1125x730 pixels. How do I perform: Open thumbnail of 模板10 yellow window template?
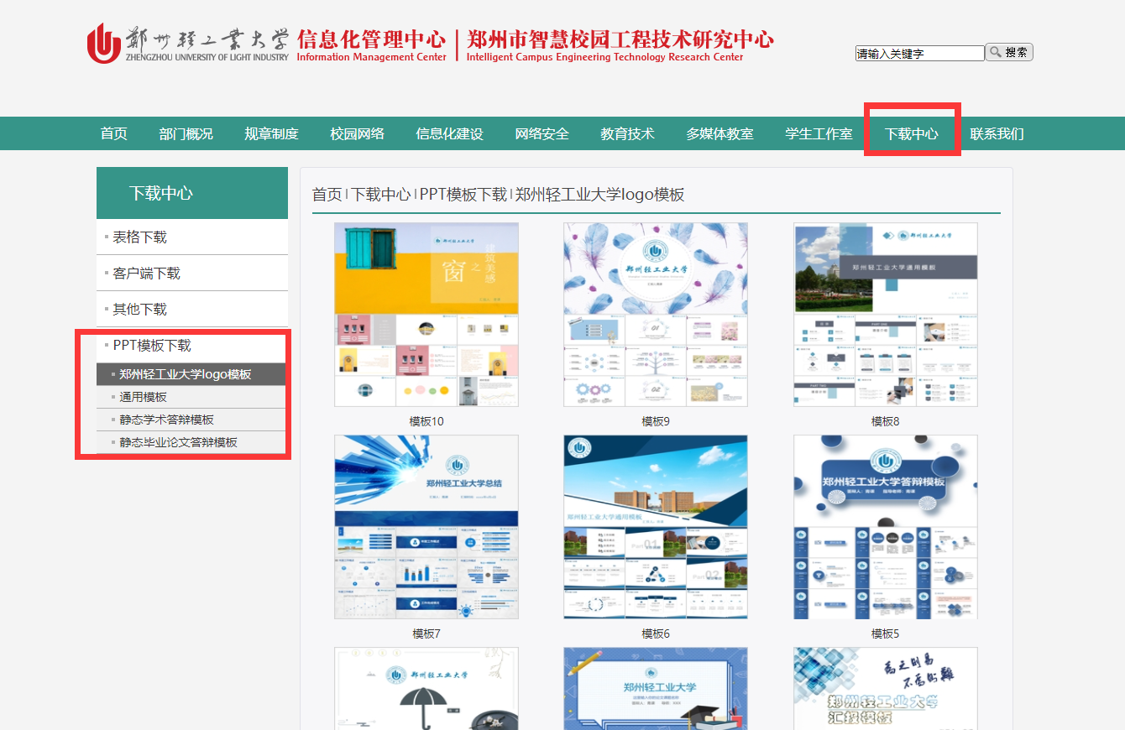426,315
